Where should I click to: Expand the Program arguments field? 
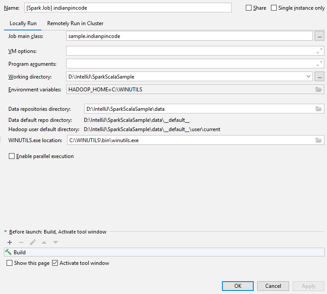[x=319, y=64]
